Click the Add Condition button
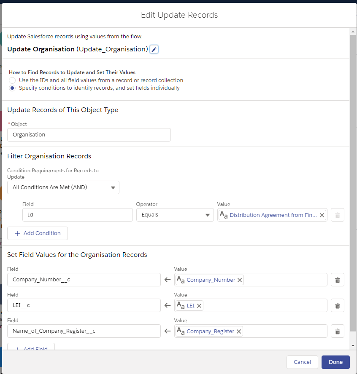The height and width of the screenshot is (374, 357). 38,233
